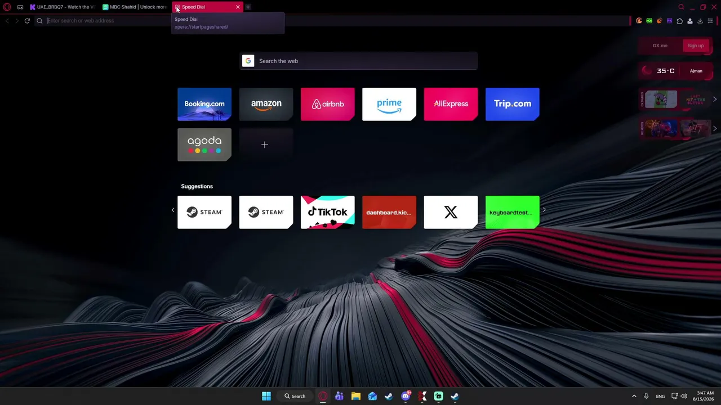The height and width of the screenshot is (405, 721).
Task: Open the Opera GX main menu logo
Action: pyautogui.click(x=7, y=7)
